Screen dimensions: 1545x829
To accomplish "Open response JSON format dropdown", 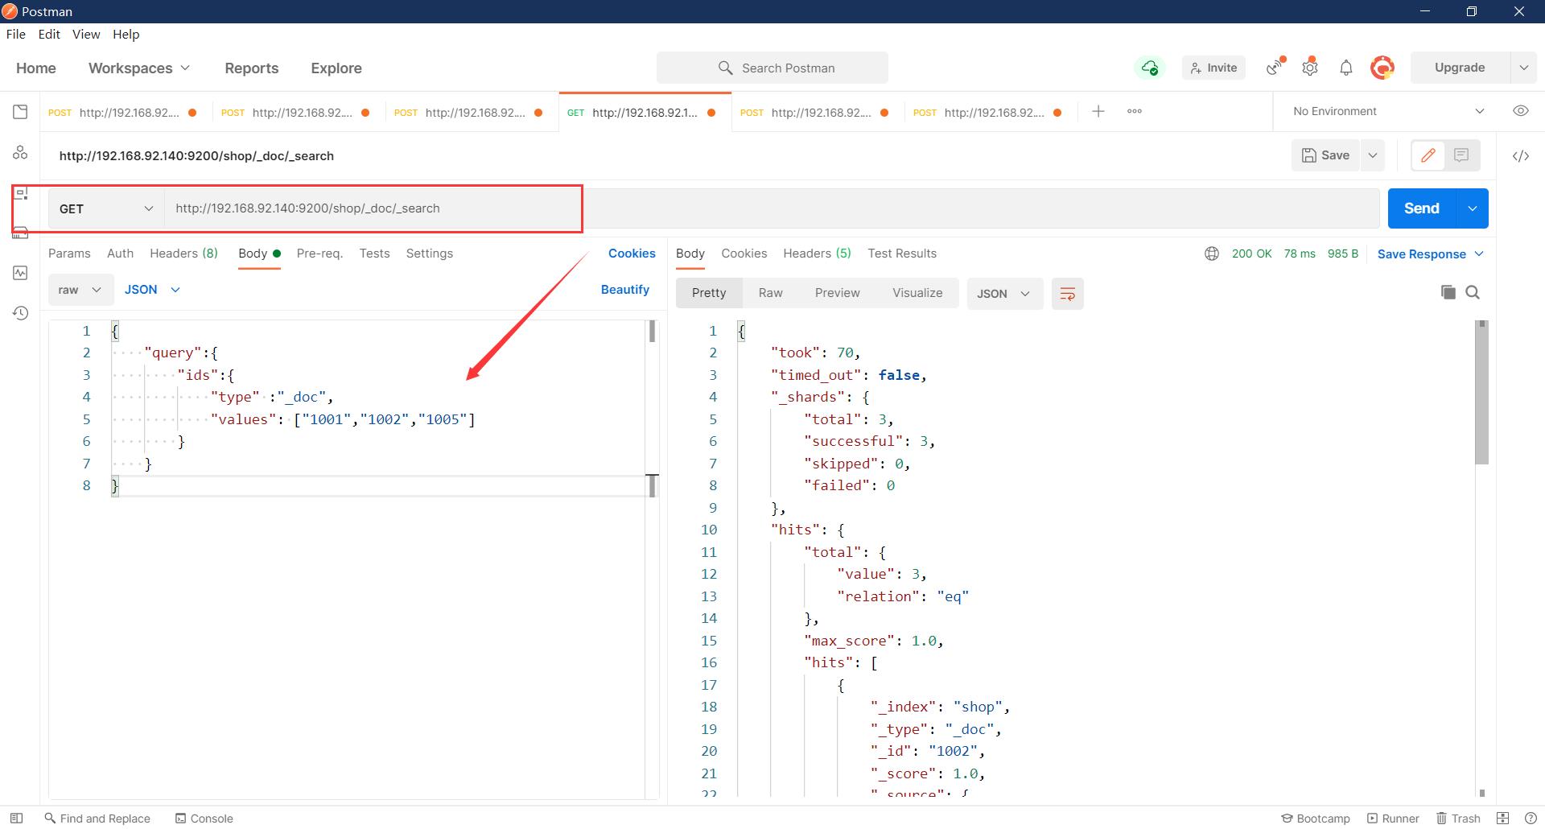I will (1003, 294).
